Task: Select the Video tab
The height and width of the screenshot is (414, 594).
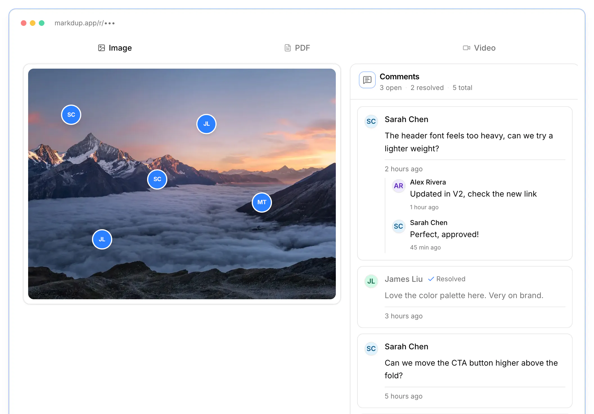Action: tap(479, 48)
